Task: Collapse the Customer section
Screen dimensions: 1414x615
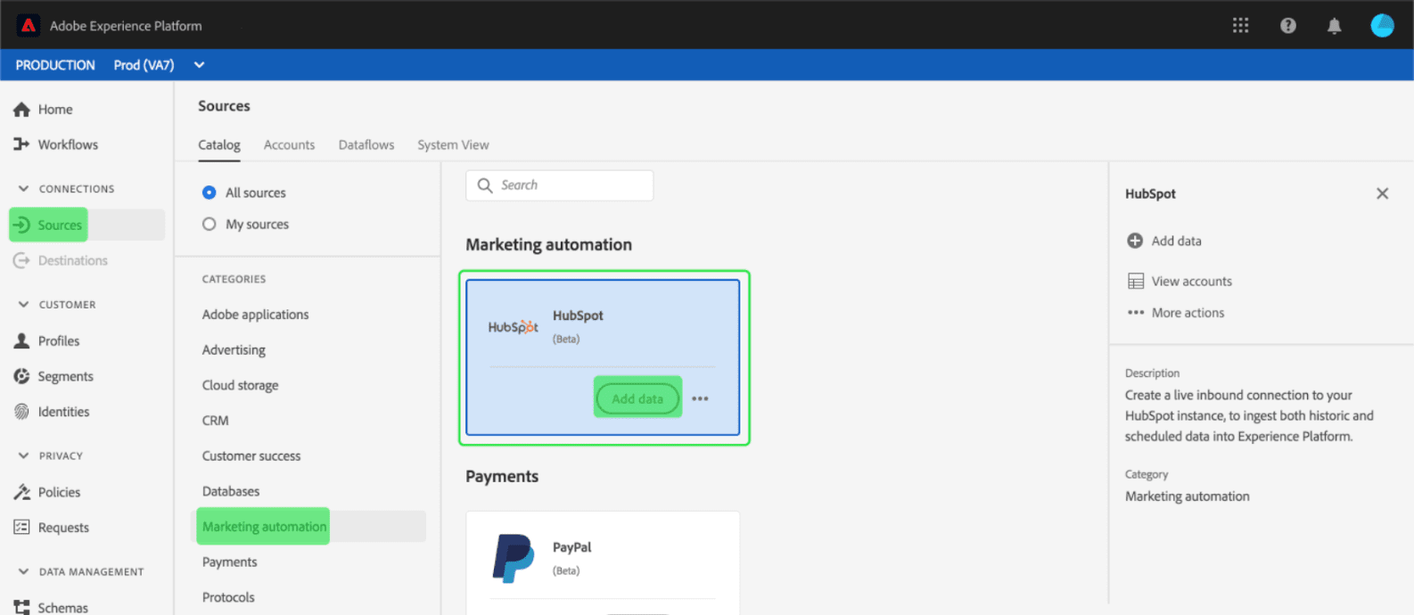Action: click(x=23, y=304)
